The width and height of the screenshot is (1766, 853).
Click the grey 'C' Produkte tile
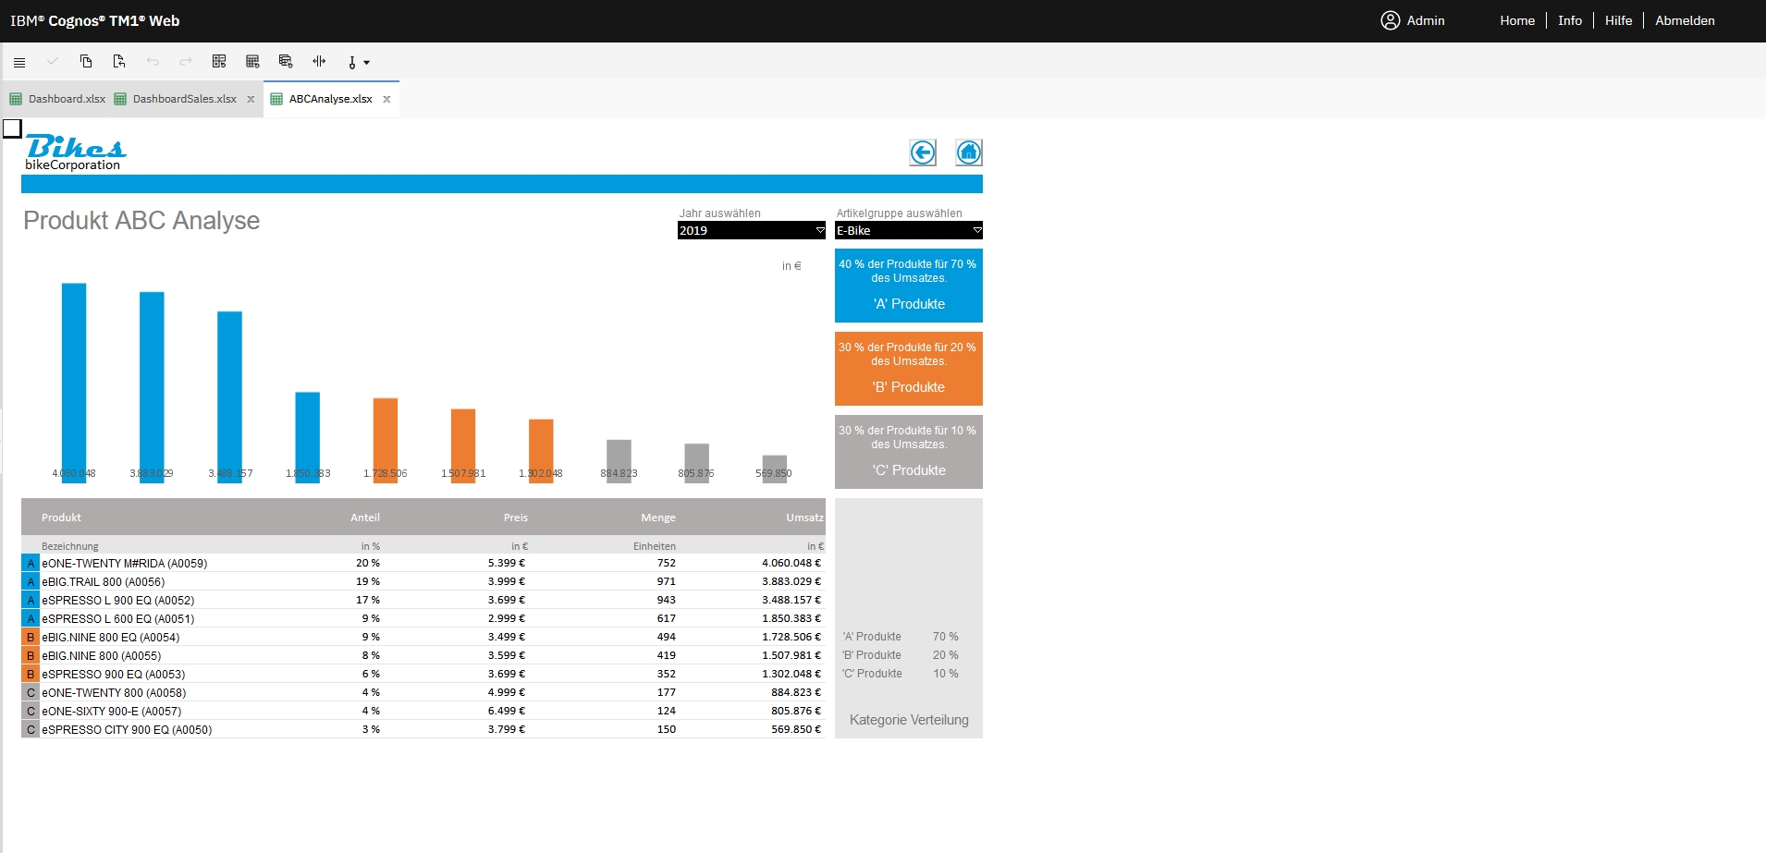click(909, 452)
